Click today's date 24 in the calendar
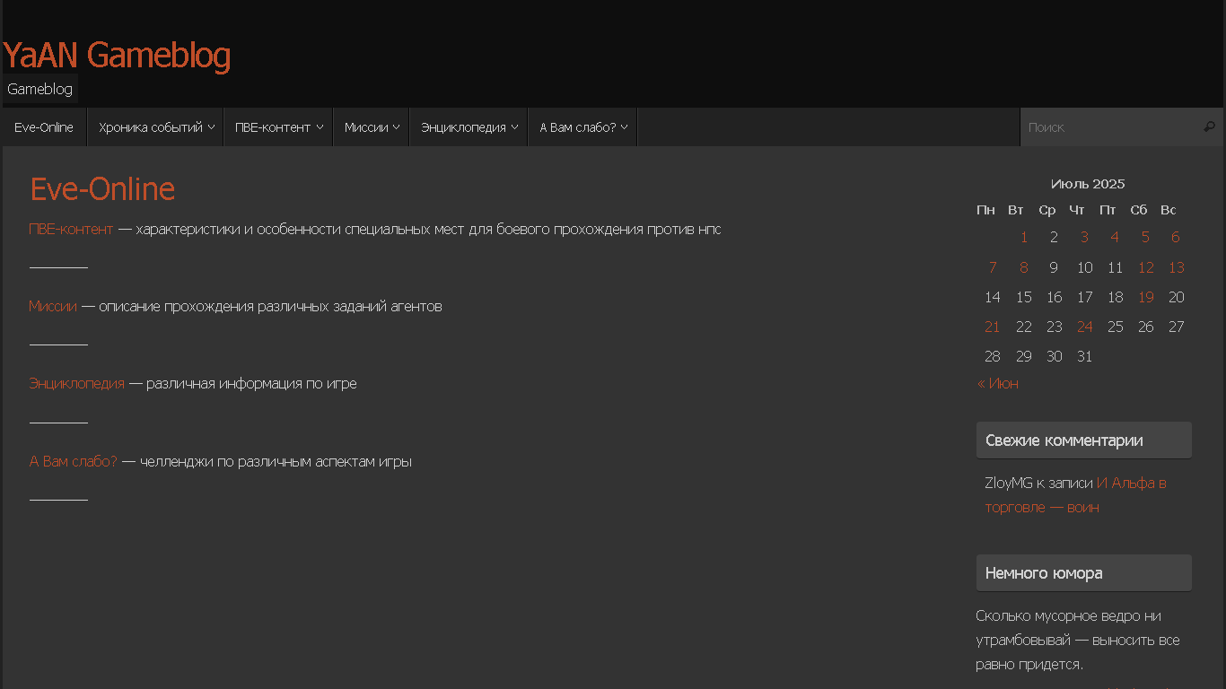 [x=1085, y=327]
